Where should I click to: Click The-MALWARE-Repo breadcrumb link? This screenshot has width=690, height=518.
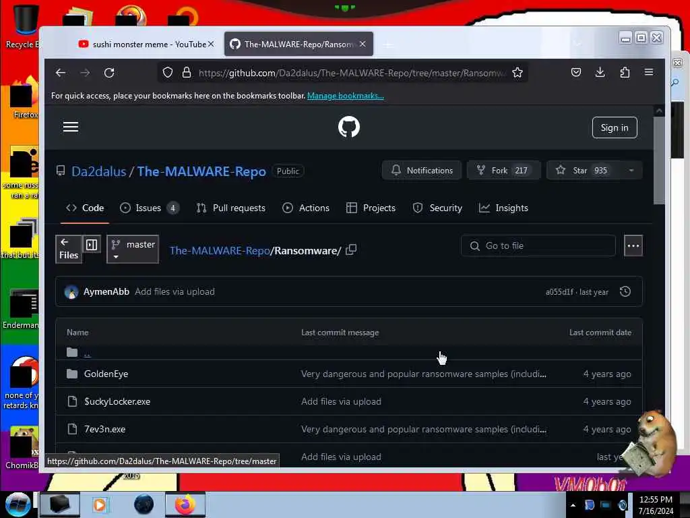[220, 251]
